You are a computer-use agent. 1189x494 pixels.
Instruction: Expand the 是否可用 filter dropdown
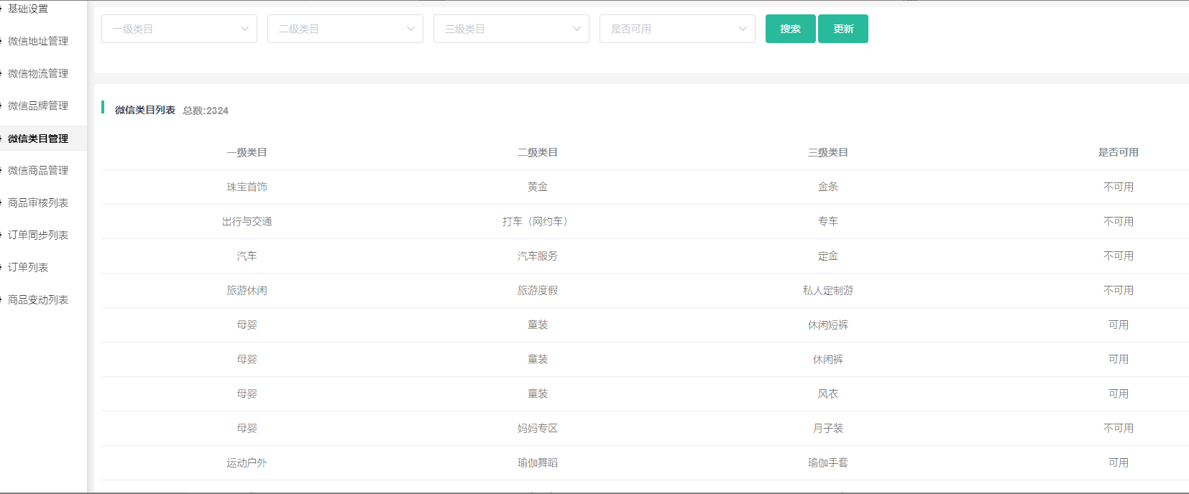(x=677, y=29)
